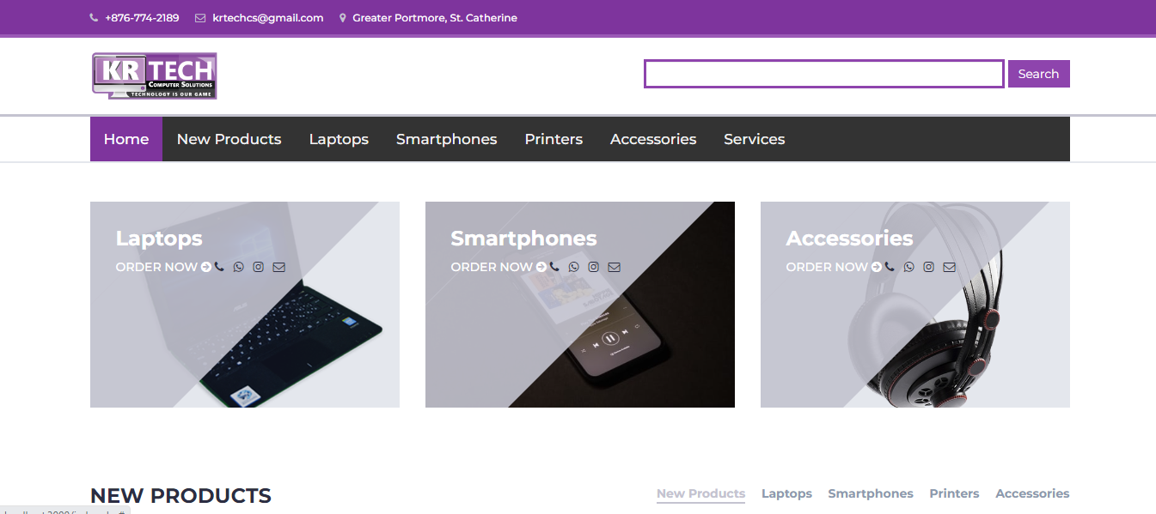The image size is (1156, 514).
Task: Open the Instagram icon under Smartphones
Action: coord(593,267)
